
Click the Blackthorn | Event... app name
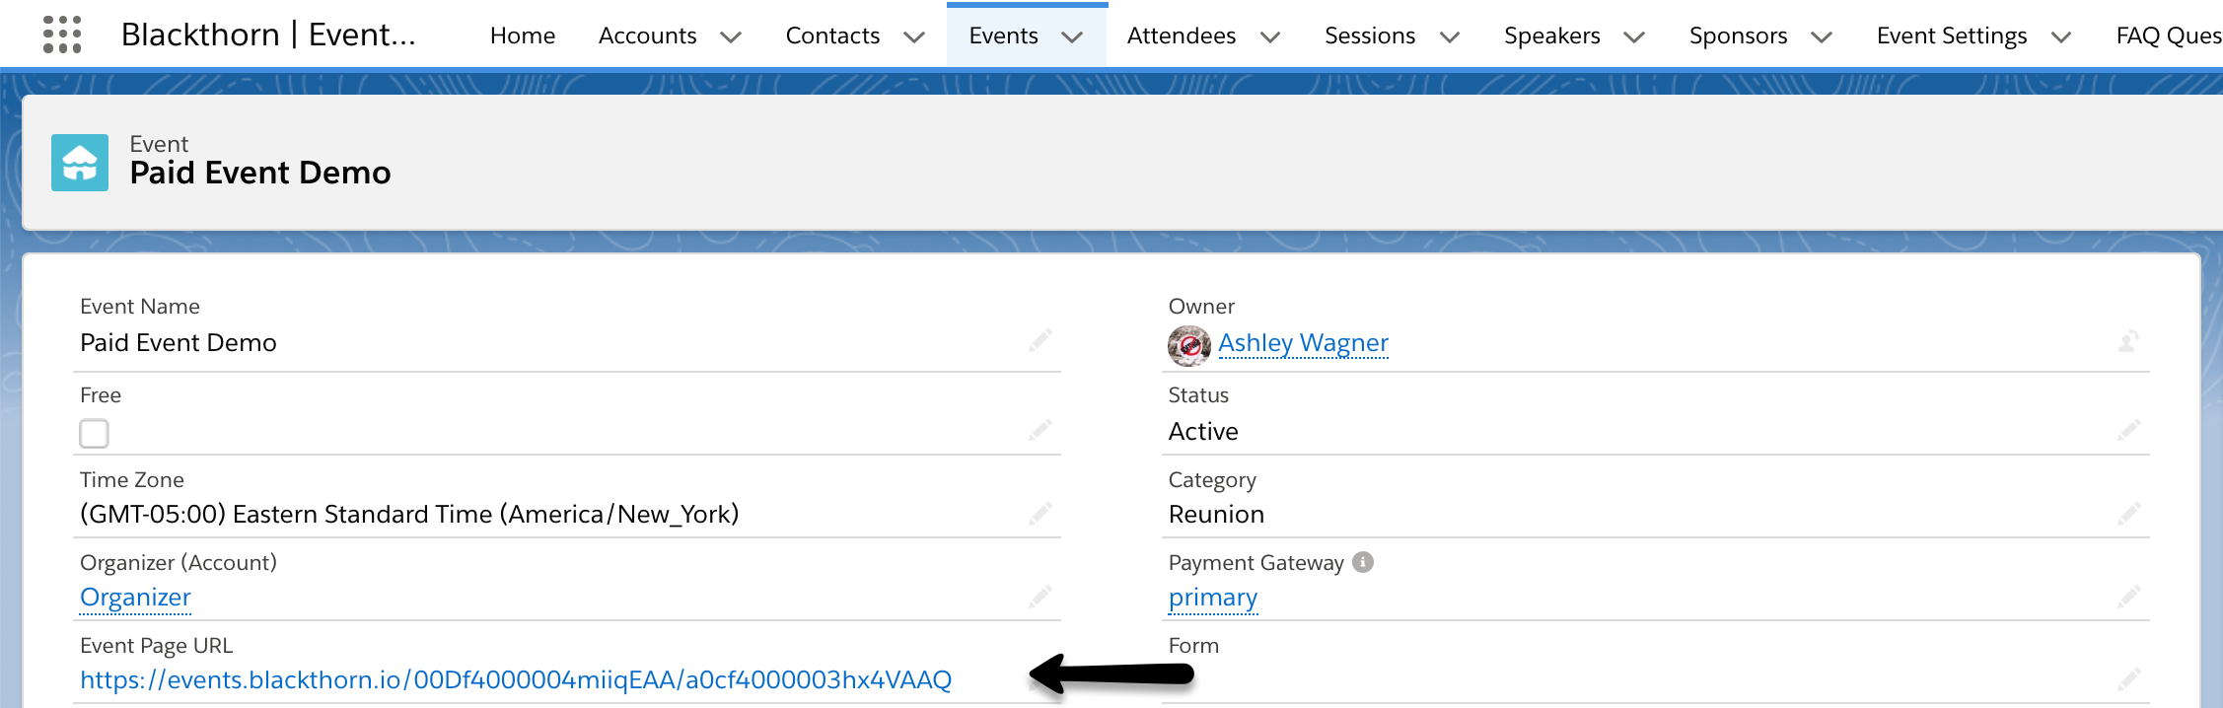268,35
